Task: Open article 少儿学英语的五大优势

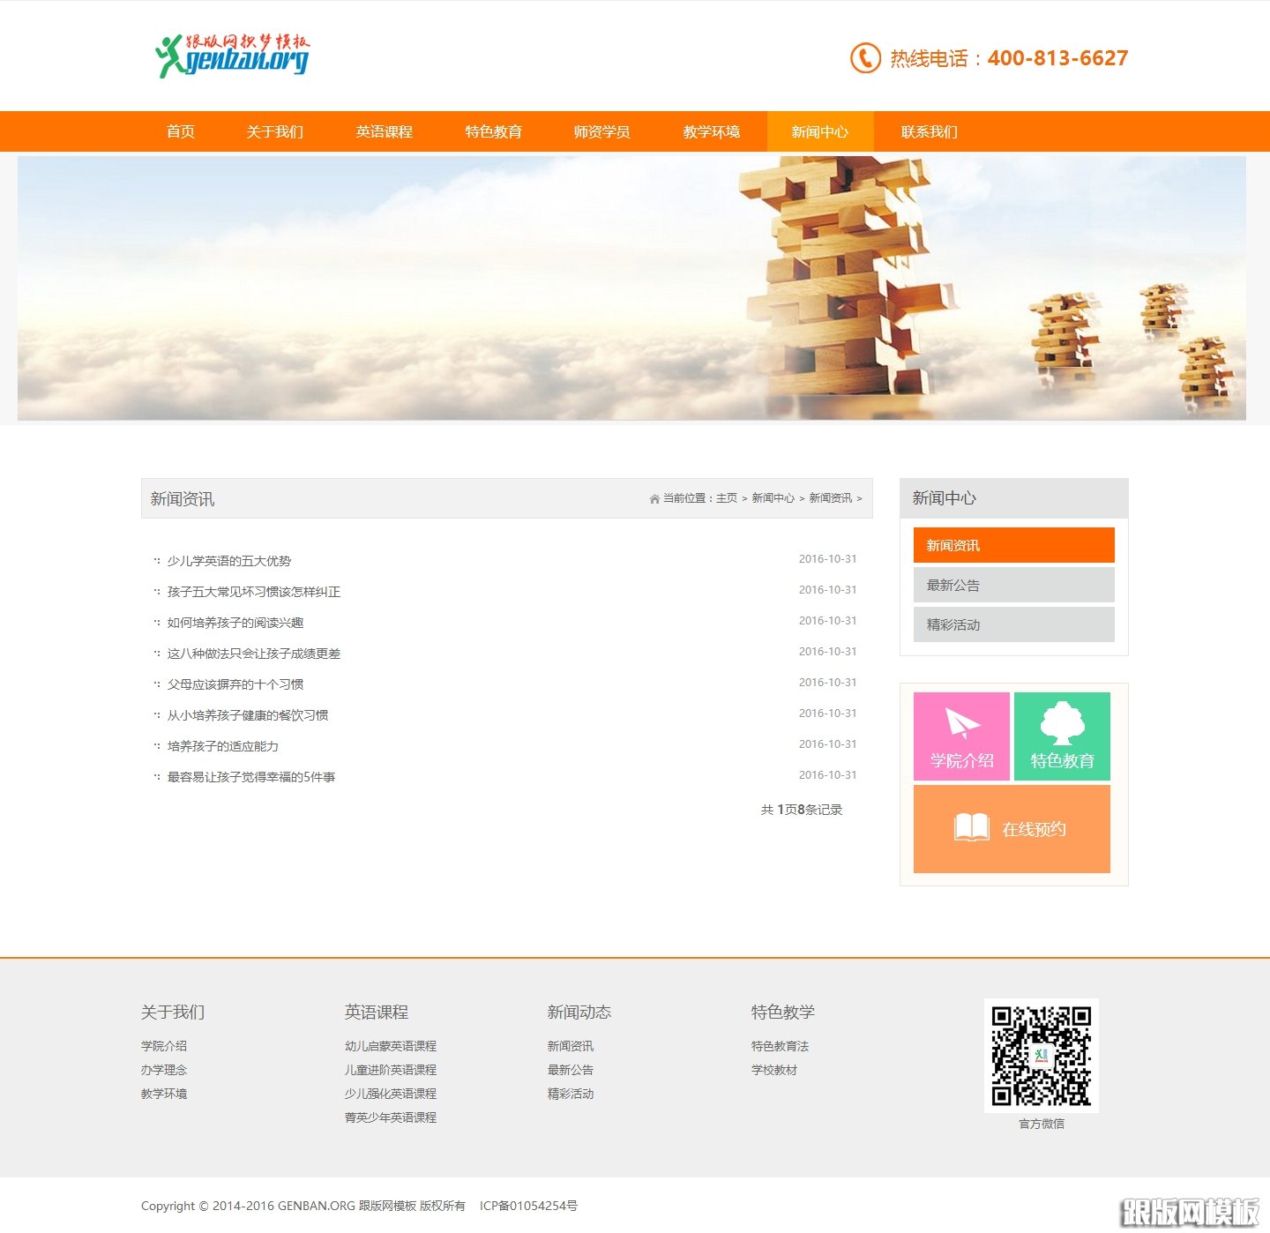Action: pyautogui.click(x=229, y=561)
